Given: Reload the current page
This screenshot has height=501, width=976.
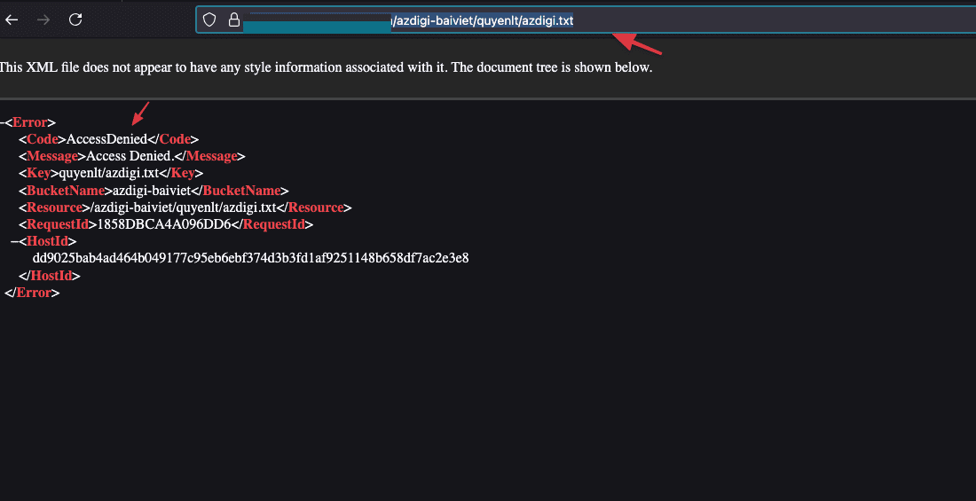Looking at the screenshot, I should (x=75, y=20).
